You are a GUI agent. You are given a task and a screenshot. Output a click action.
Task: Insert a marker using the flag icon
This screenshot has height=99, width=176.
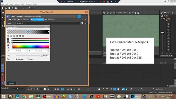click(x=103, y=89)
